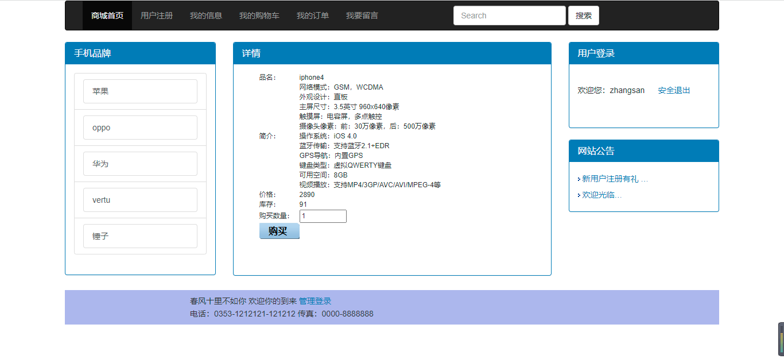Click the level meter widget at screen edge

pos(781,339)
